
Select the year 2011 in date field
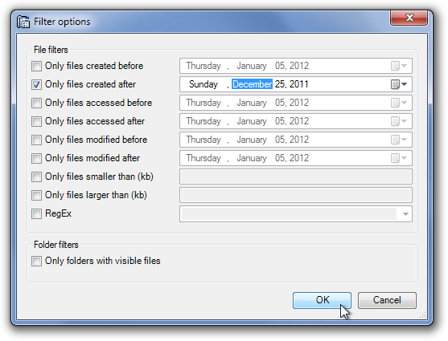pos(299,84)
